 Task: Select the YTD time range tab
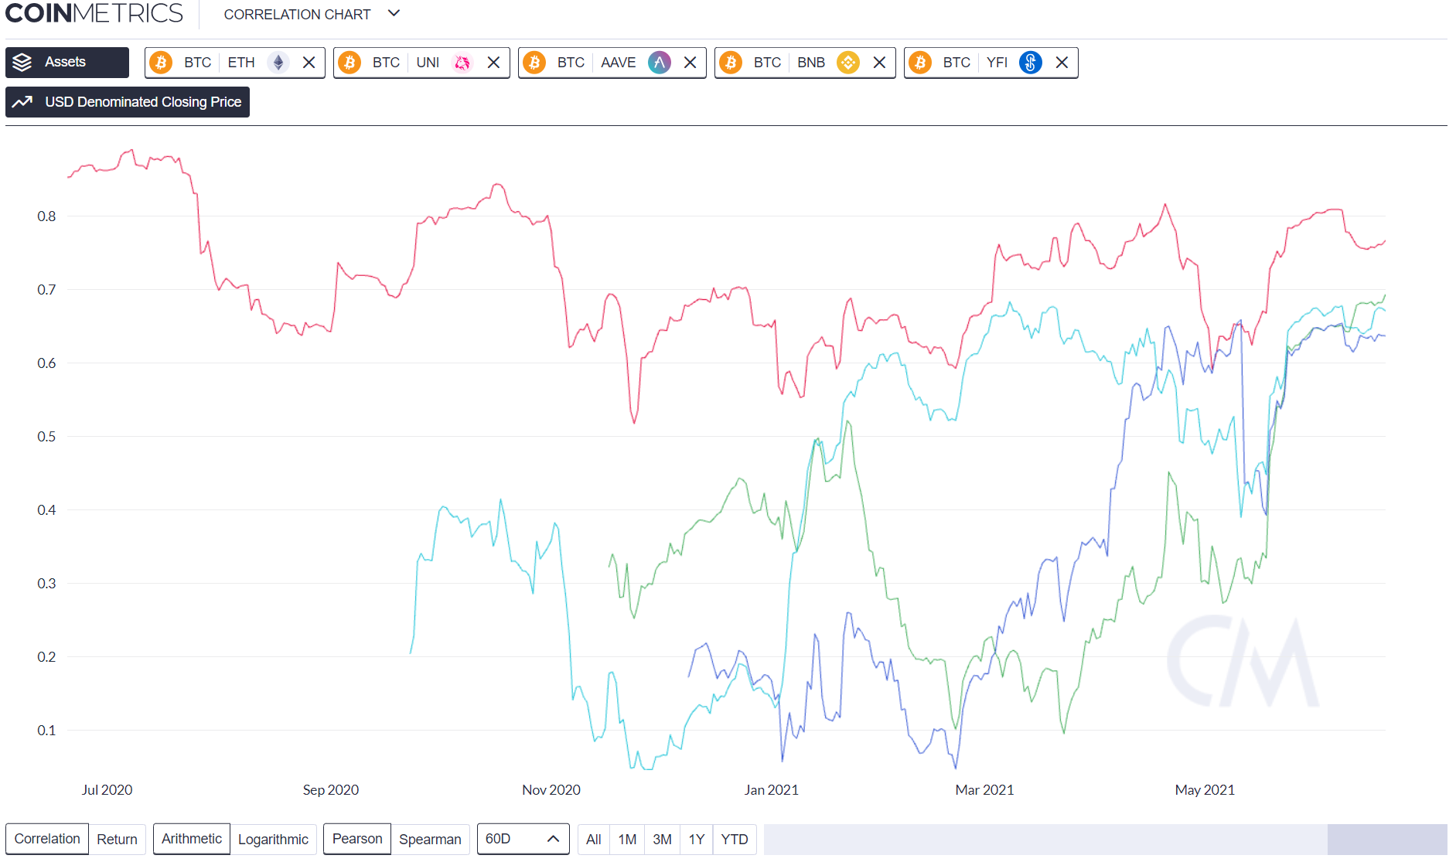734,839
